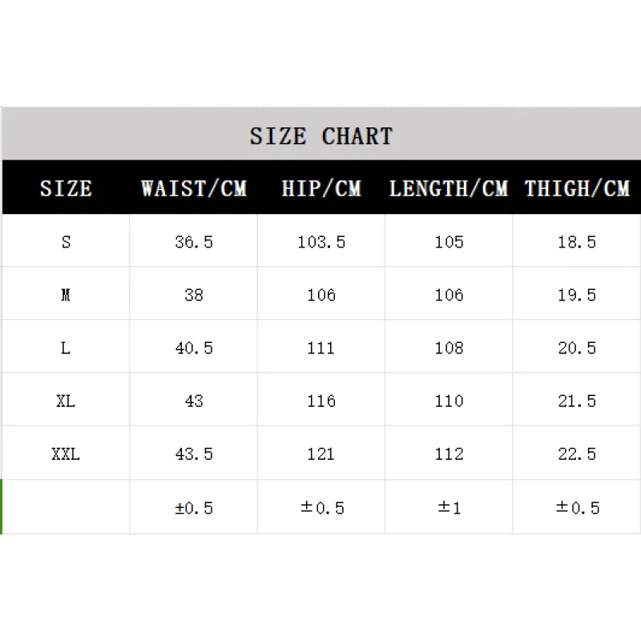Select length value 108 for size L
This screenshot has width=641, height=641.
[x=449, y=348]
